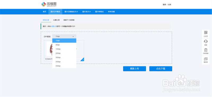Image resolution: width=212 pixels, height=97 pixels.
Task: Open 图片压缩指定大小 in the navigation bar
Action: (x=71, y=12)
